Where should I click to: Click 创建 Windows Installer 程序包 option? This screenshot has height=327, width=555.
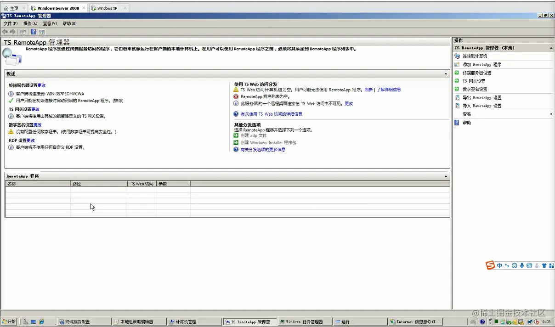[x=268, y=143]
